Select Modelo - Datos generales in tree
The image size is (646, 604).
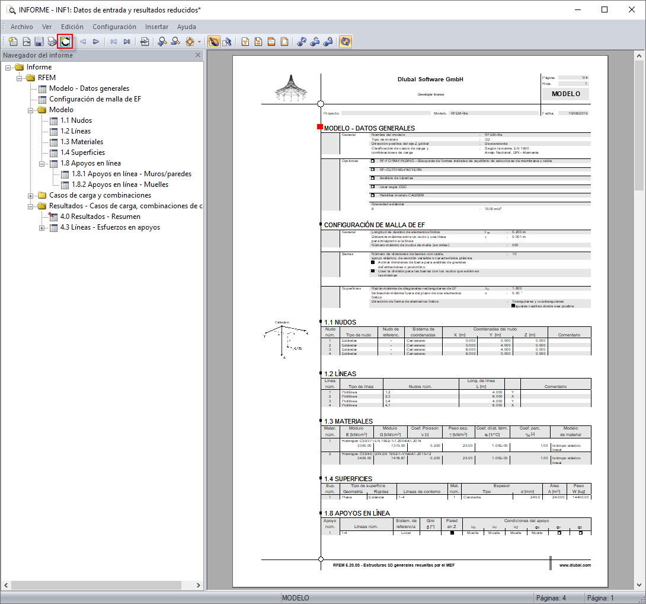(89, 88)
